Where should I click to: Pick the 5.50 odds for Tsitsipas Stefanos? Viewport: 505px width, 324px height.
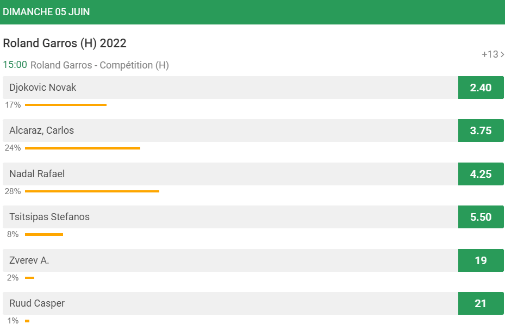pos(481,217)
